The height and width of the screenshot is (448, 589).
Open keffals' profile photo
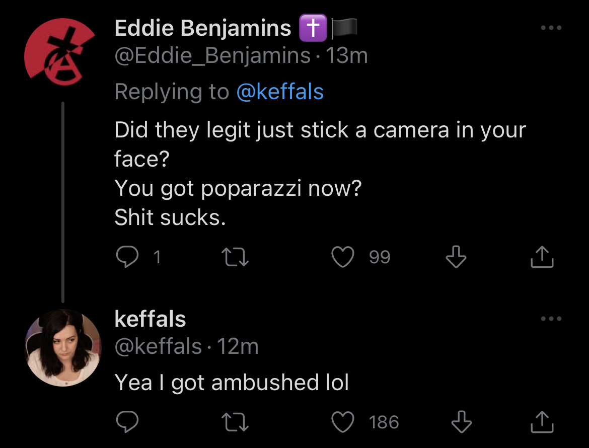(x=63, y=348)
